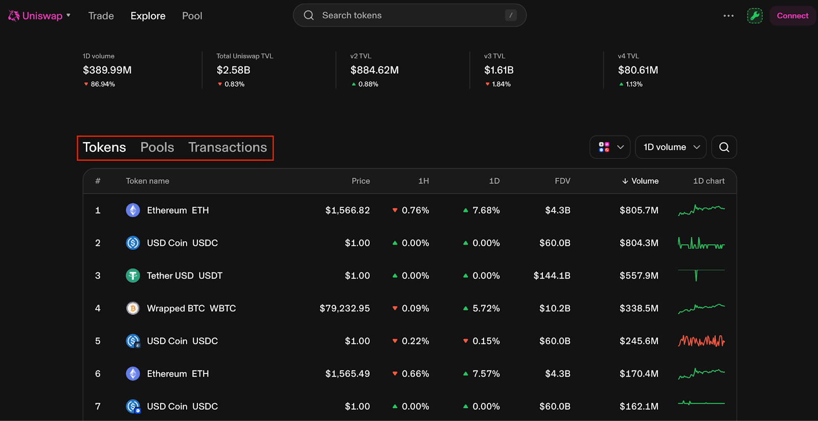The height and width of the screenshot is (421, 818).
Task: Sort by the 1D column header
Action: pos(494,181)
